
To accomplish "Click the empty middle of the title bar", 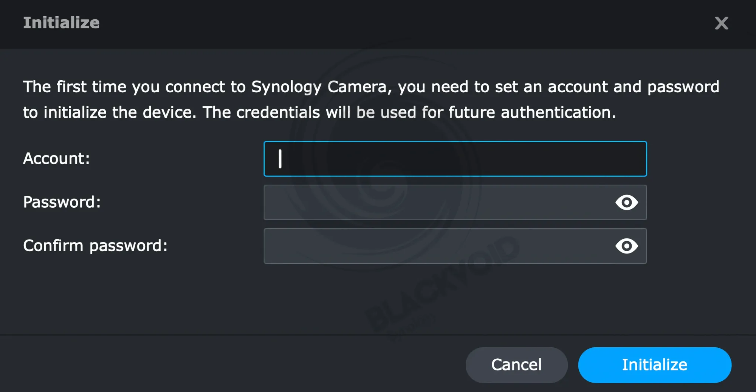I will pyautogui.click(x=378, y=23).
